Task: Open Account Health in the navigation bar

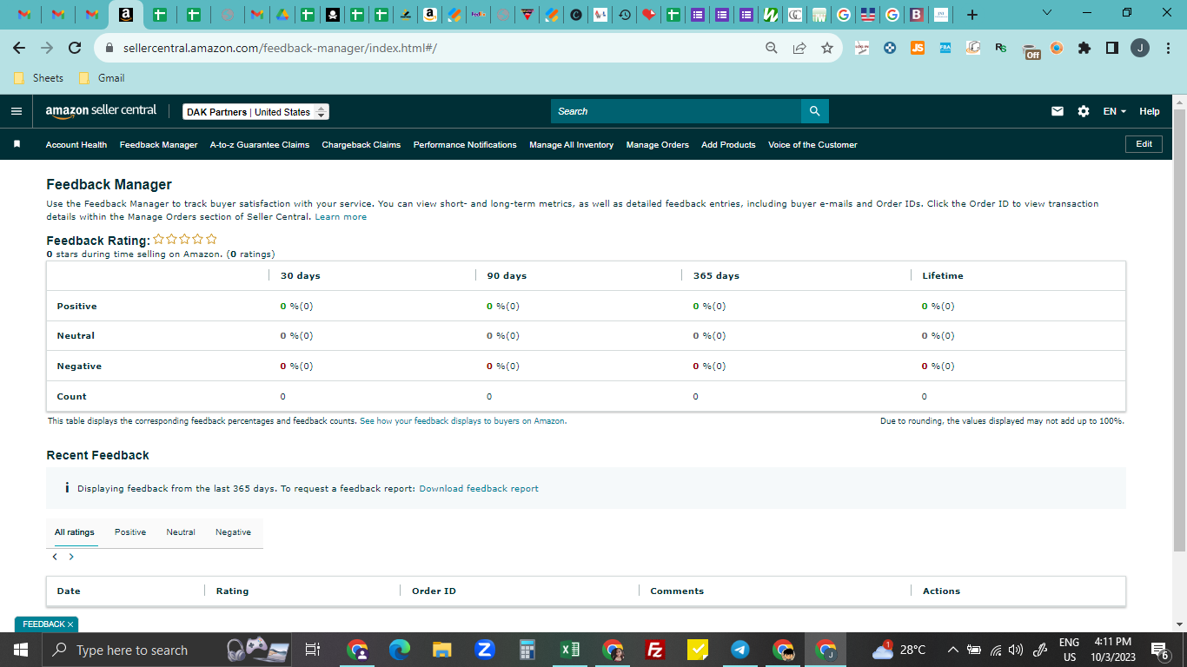Action: (x=76, y=145)
